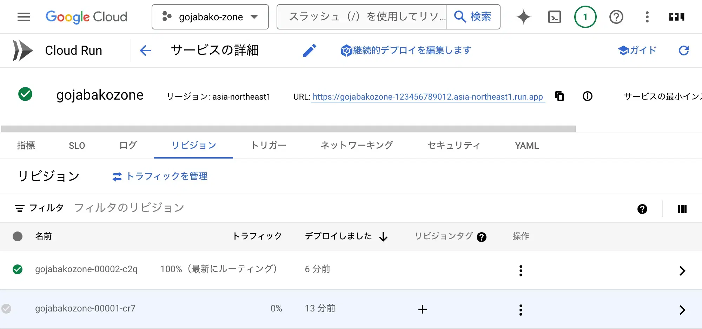Viewport: 702px width, 329px height.
Task: Open the hamburger navigation menu
Action: 24,17
